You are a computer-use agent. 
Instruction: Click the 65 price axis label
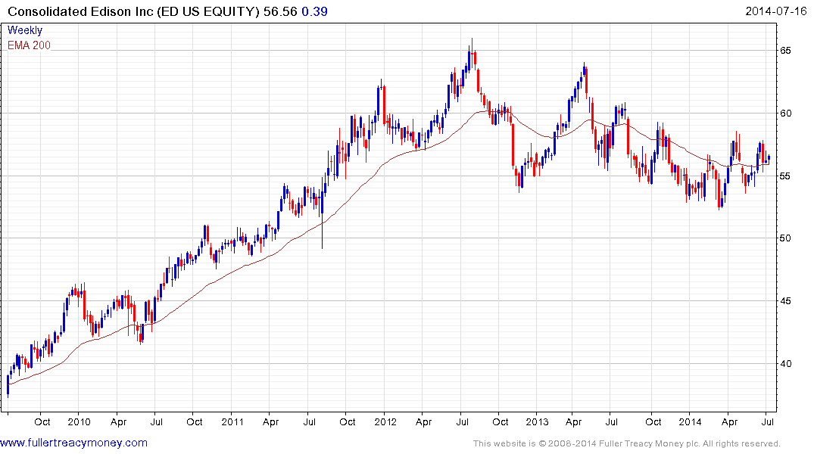(785, 51)
